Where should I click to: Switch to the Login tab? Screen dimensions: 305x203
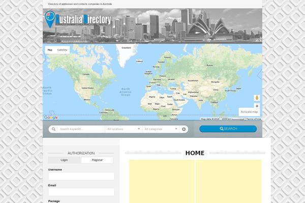[x=64, y=160]
